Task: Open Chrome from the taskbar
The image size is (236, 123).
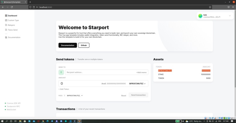Action: point(43,121)
